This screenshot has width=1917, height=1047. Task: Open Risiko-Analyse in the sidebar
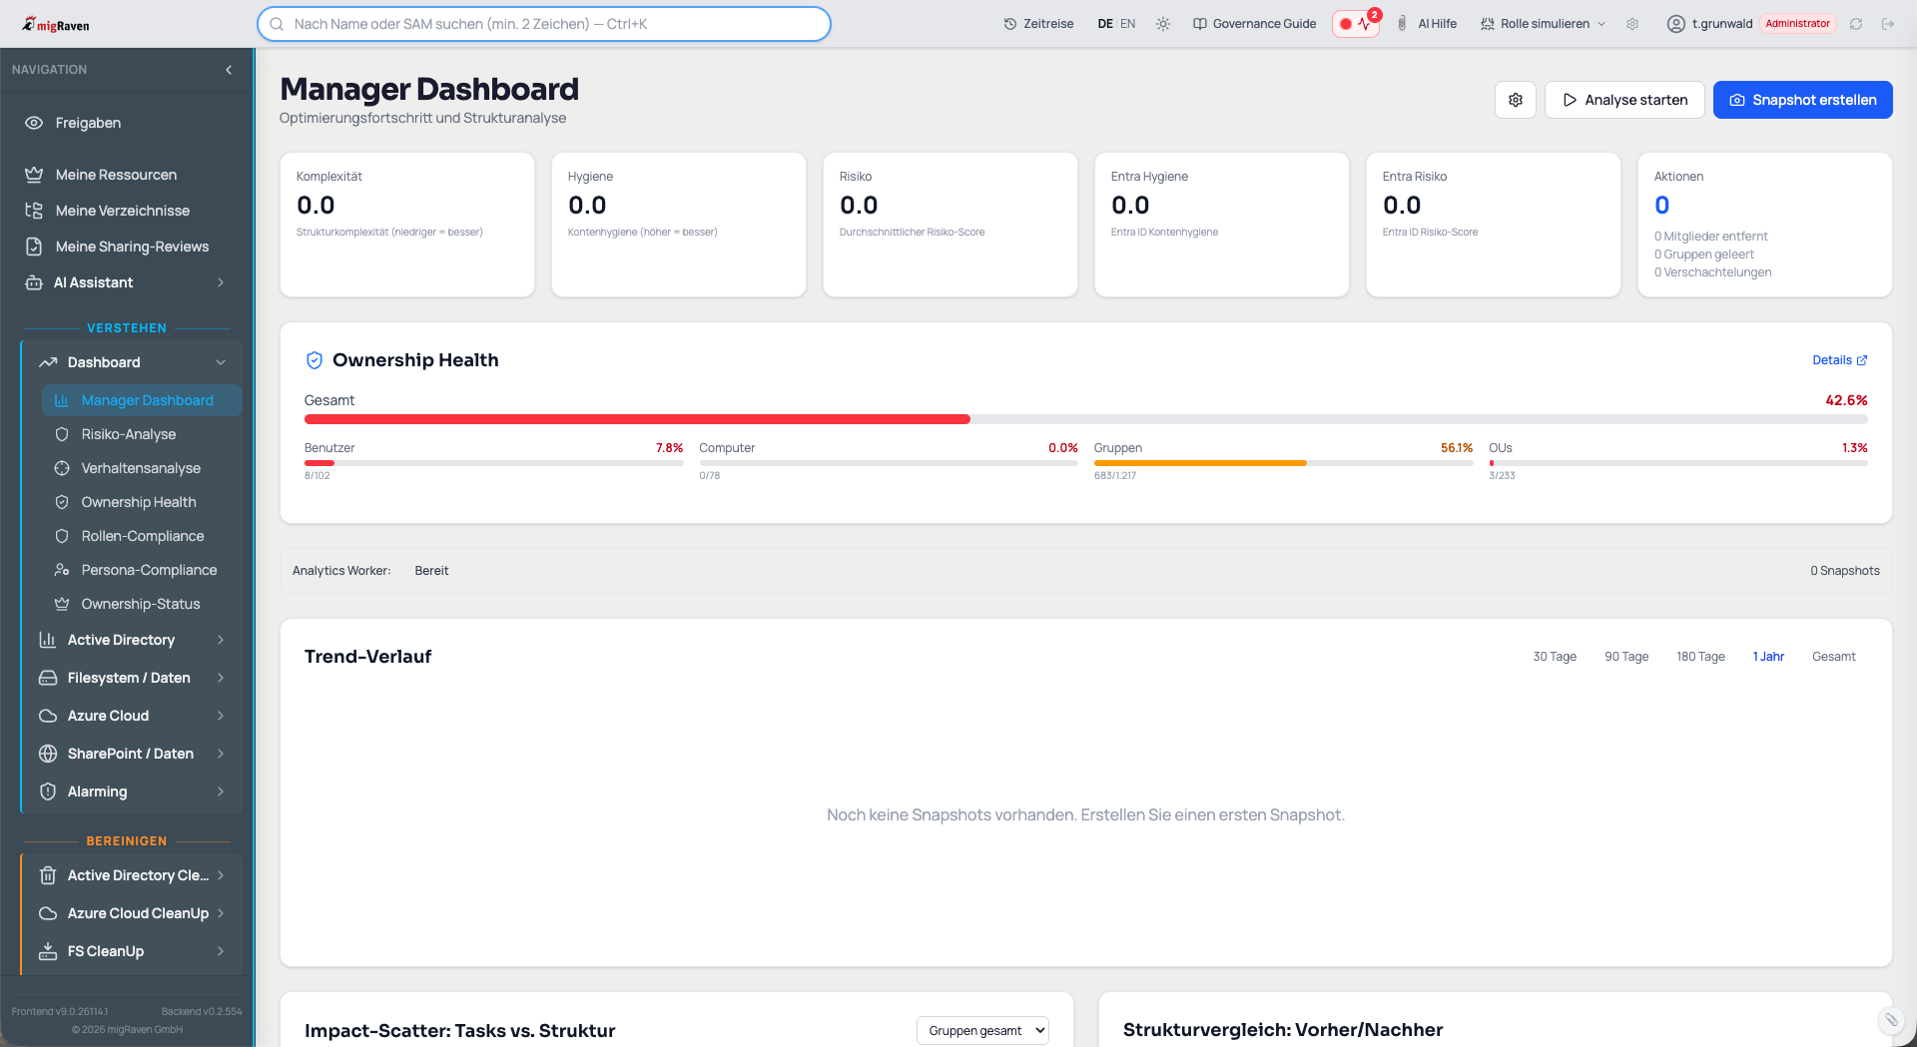click(129, 434)
